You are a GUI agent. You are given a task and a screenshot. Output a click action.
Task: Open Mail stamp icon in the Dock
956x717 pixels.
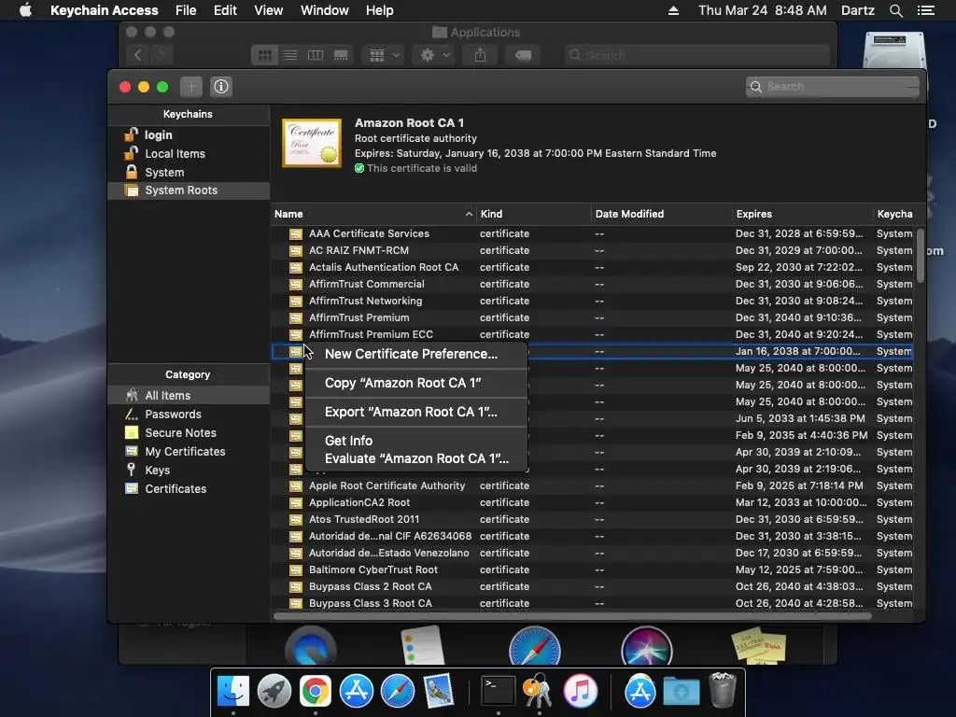coord(439,692)
